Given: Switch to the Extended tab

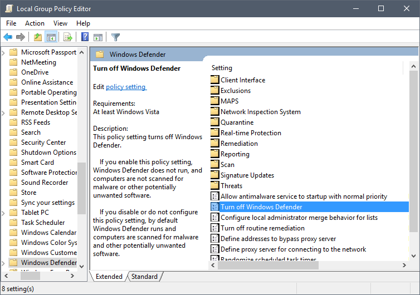Looking at the screenshot, I should [x=109, y=276].
